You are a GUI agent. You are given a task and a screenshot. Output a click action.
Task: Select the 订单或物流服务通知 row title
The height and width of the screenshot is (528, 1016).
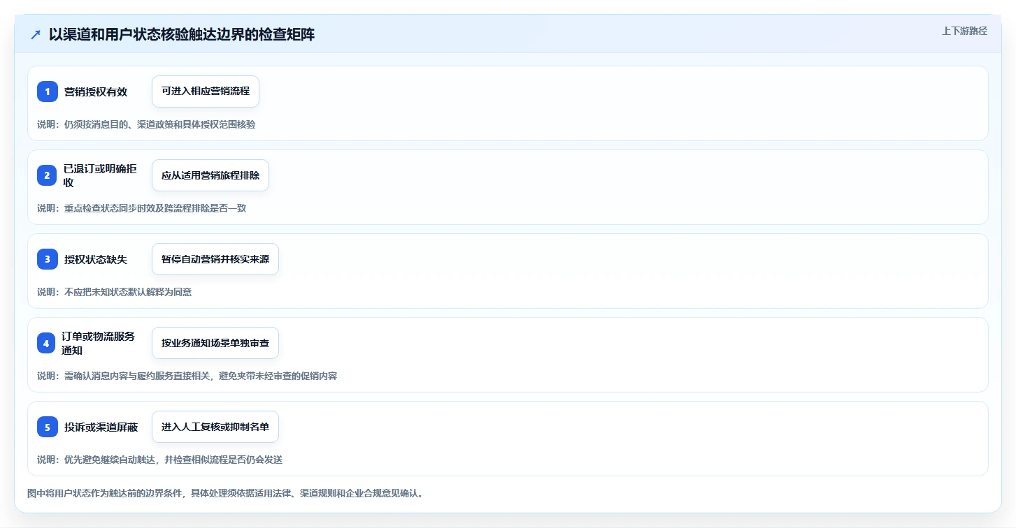(99, 343)
